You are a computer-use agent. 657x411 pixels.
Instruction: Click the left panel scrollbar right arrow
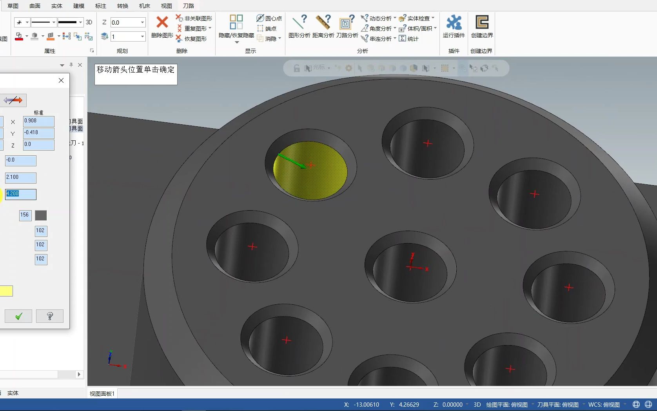(x=79, y=375)
